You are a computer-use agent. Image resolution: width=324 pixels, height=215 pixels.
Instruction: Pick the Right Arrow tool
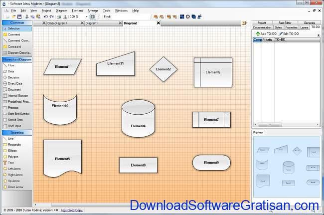(15, 175)
